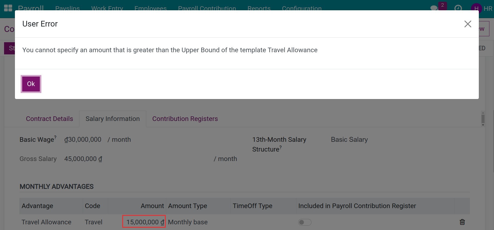Switch to the Contribution Registers tab
Screen dimensions: 494x230
pyautogui.click(x=185, y=119)
